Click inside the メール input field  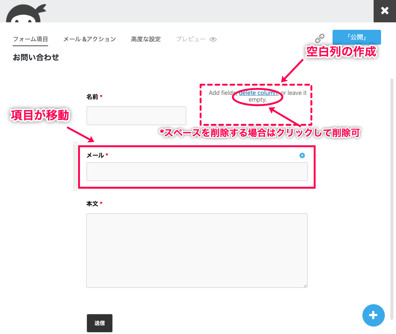click(x=197, y=172)
